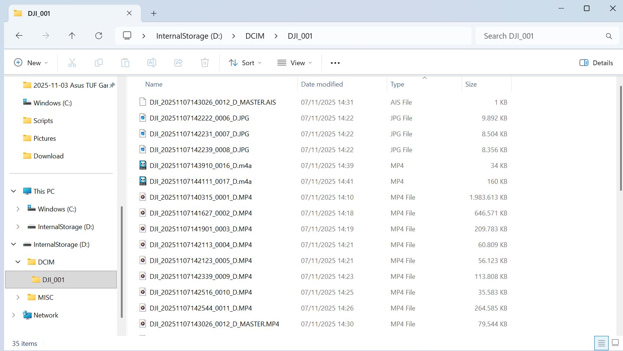623x351 pixels.
Task: Toggle the Details pane
Action: (x=596, y=63)
